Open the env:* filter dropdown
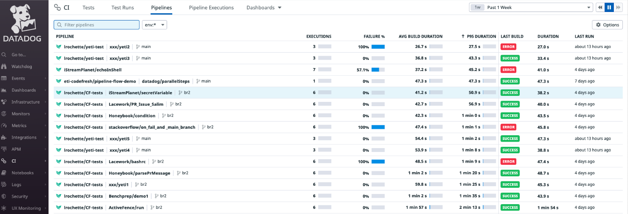628x214 pixels. (154, 25)
